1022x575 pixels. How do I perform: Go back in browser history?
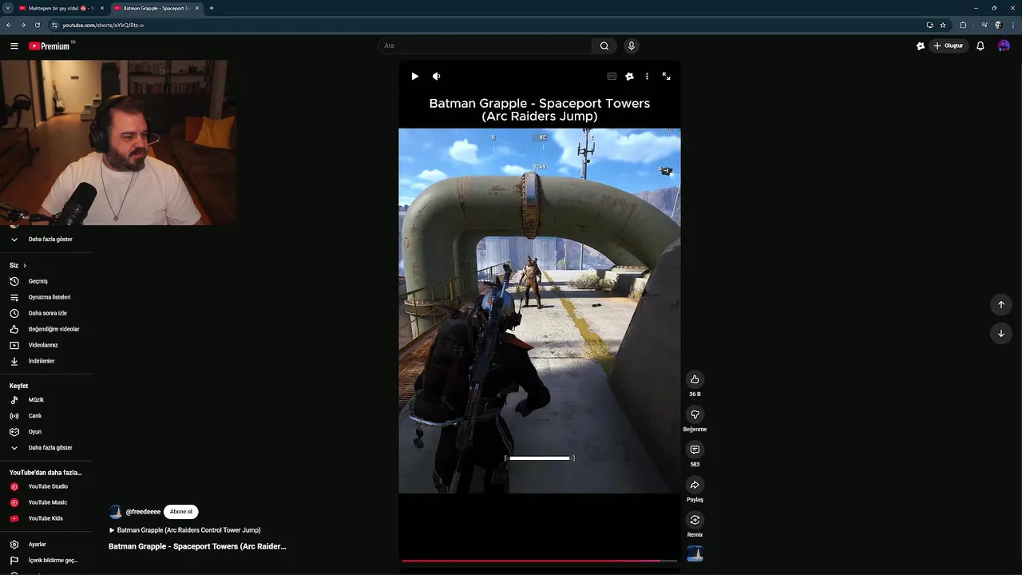[x=8, y=25]
